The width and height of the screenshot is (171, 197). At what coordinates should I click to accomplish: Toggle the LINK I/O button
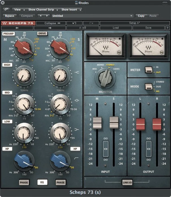[127, 183]
